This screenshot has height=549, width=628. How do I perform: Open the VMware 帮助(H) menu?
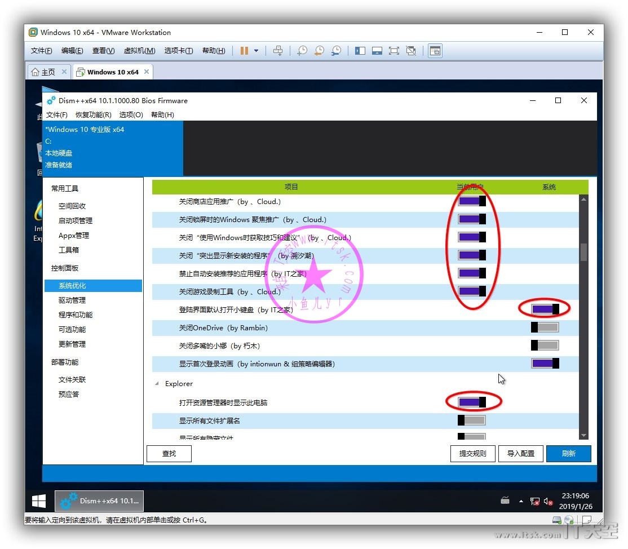coord(214,51)
